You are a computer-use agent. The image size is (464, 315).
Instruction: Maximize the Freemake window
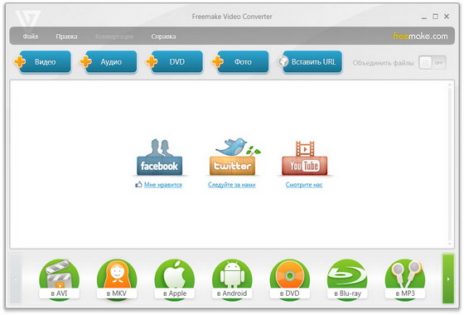[435, 17]
